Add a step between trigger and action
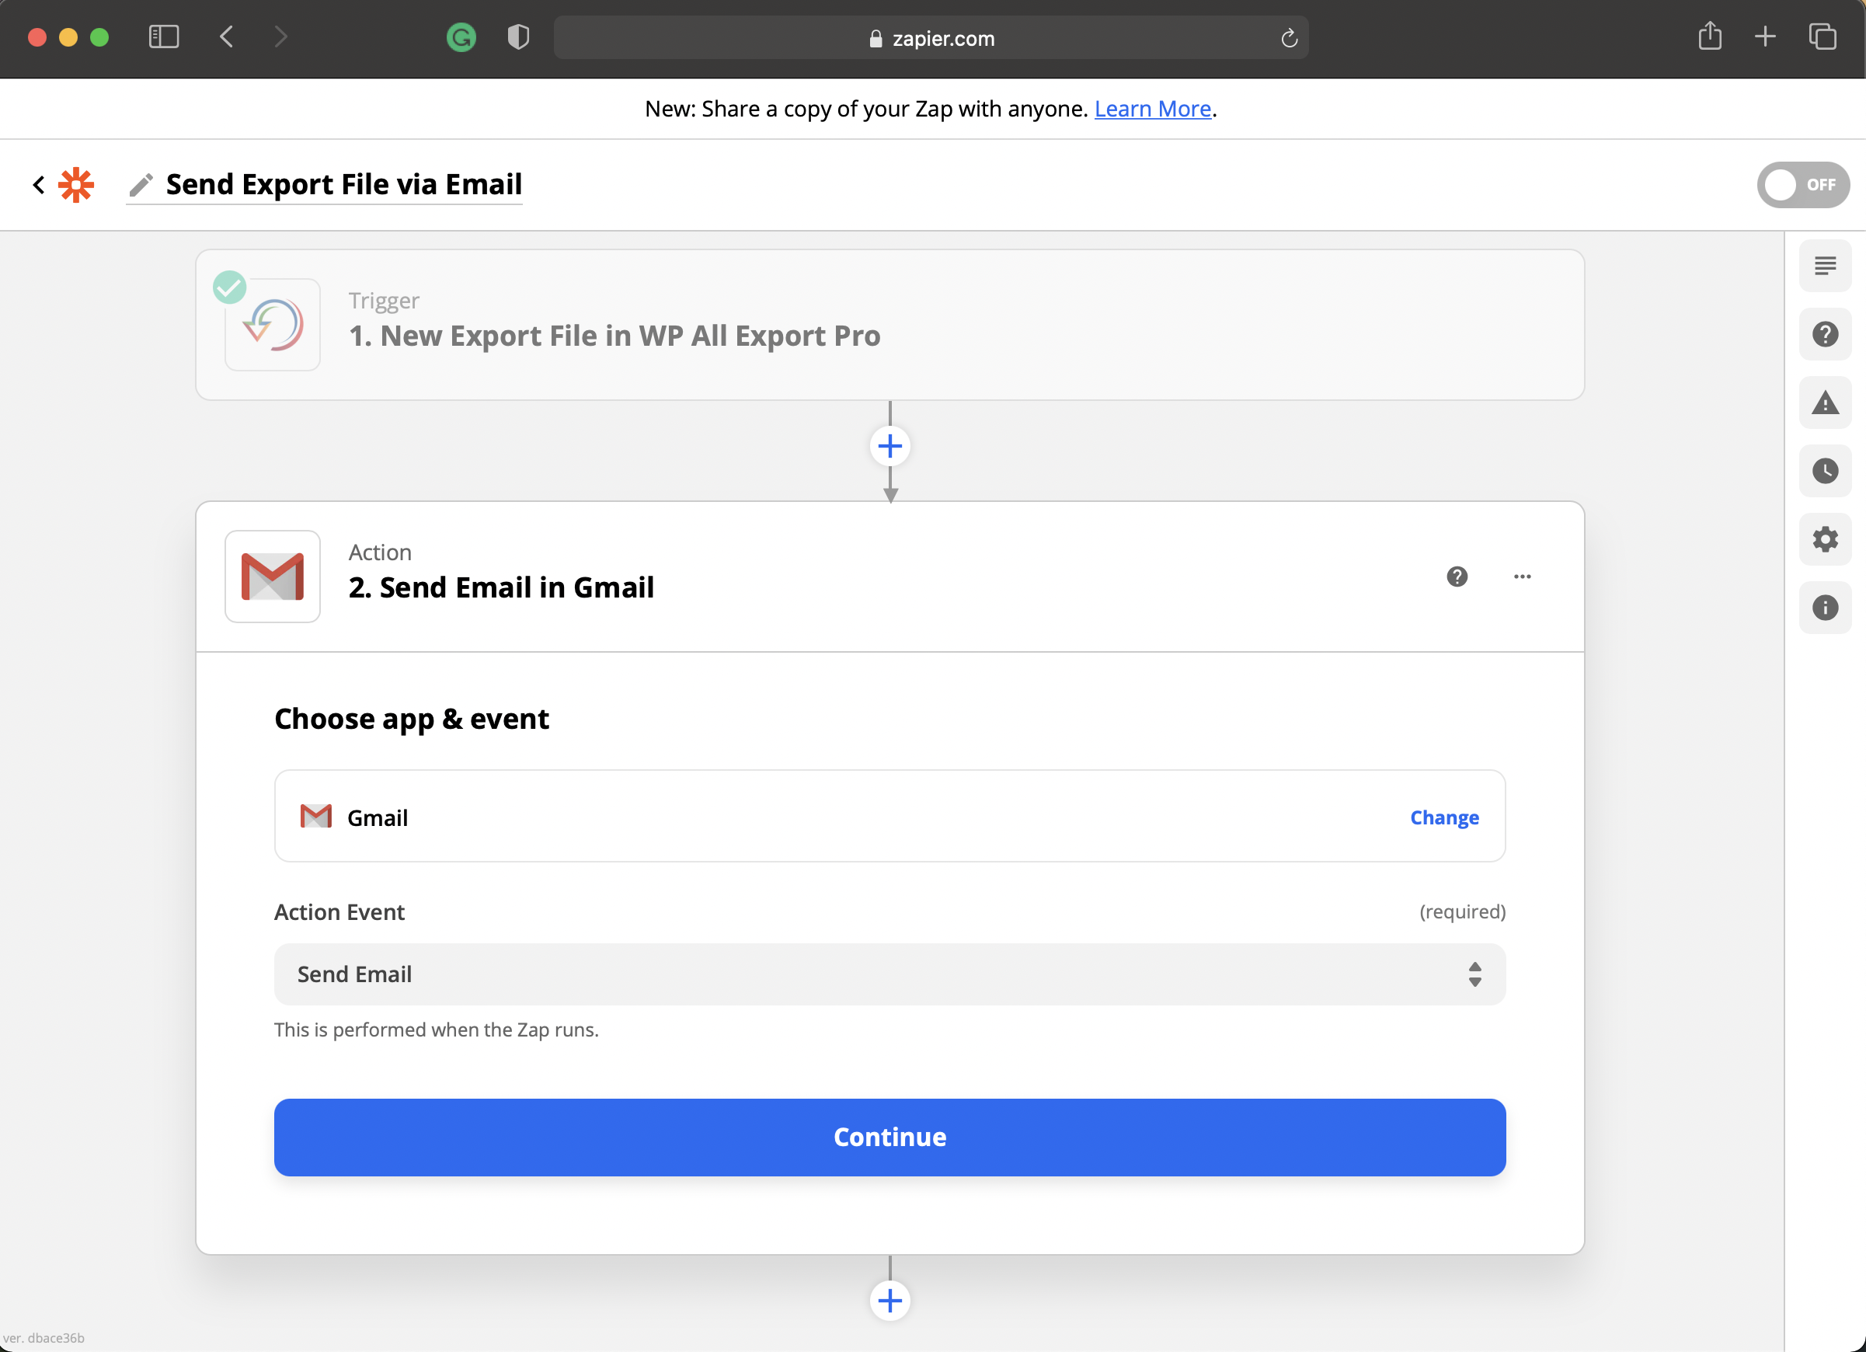This screenshot has height=1352, width=1866. click(889, 446)
